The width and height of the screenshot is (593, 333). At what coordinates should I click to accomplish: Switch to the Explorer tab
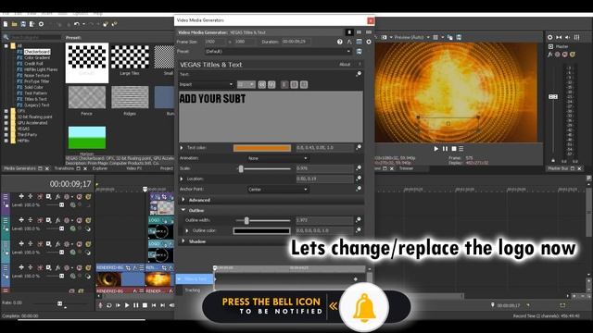tap(100, 168)
